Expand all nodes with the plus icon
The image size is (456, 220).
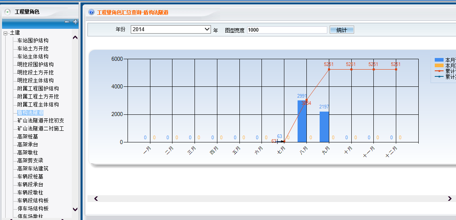[75, 22]
